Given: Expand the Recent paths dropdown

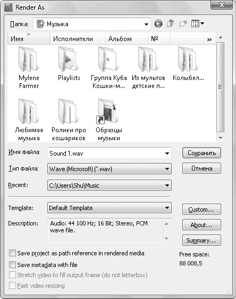Looking at the screenshot, I should [x=109, y=185].
